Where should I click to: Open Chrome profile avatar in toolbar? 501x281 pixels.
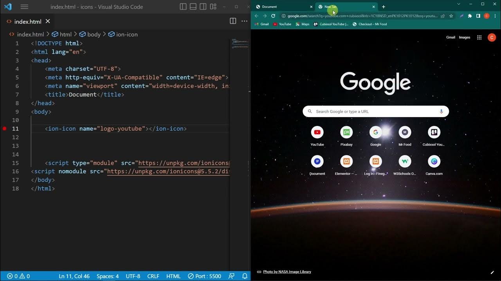click(x=487, y=16)
